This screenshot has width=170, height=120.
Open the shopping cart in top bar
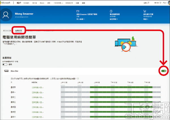160,3
